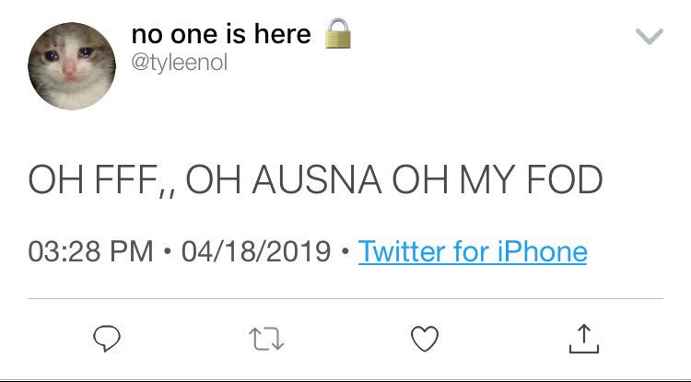Open the Twitter for iPhone link
The height and width of the screenshot is (382, 691).
473,251
